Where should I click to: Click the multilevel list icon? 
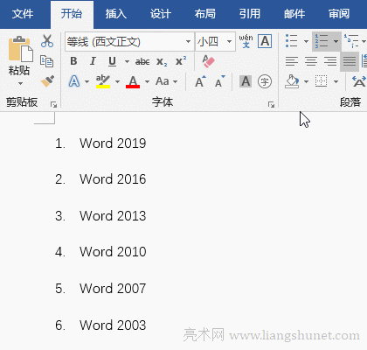coord(351,41)
